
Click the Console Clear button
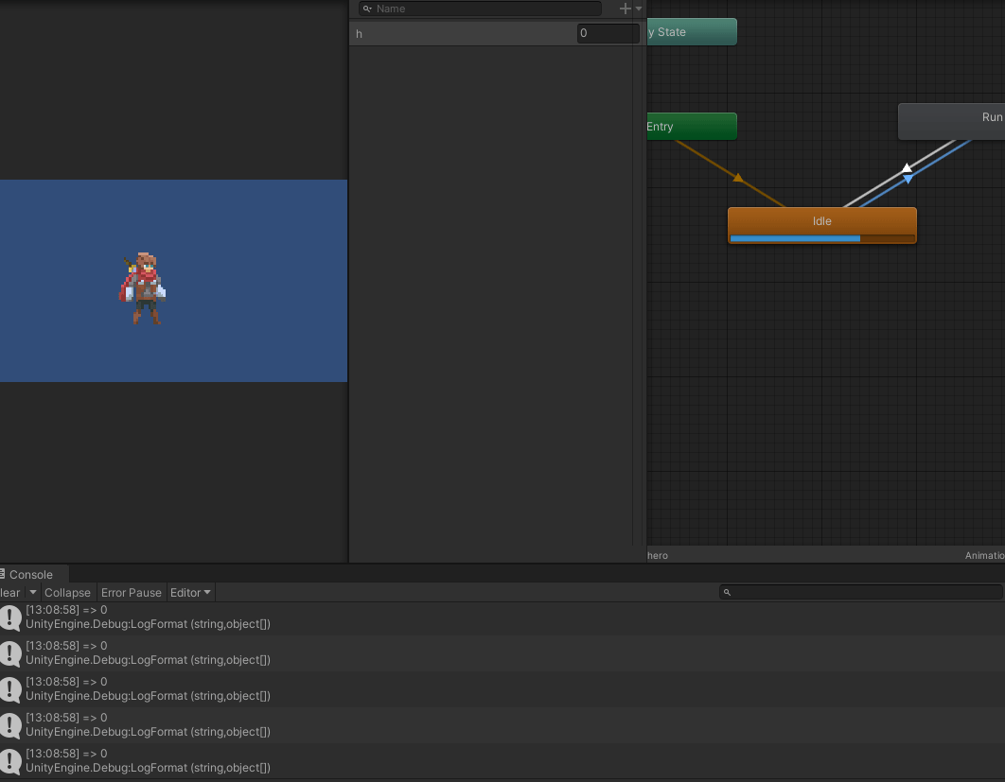[10, 593]
